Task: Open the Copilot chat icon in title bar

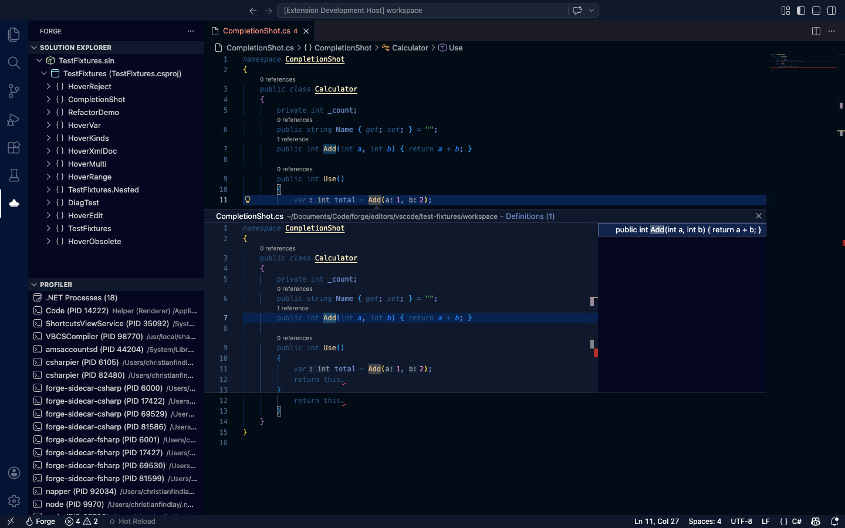Action: coord(577,11)
